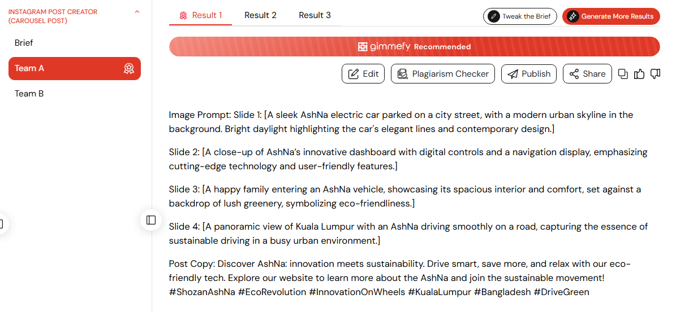676x312 pixels.
Task: Open the Plagiarism Checker
Action: (x=443, y=74)
